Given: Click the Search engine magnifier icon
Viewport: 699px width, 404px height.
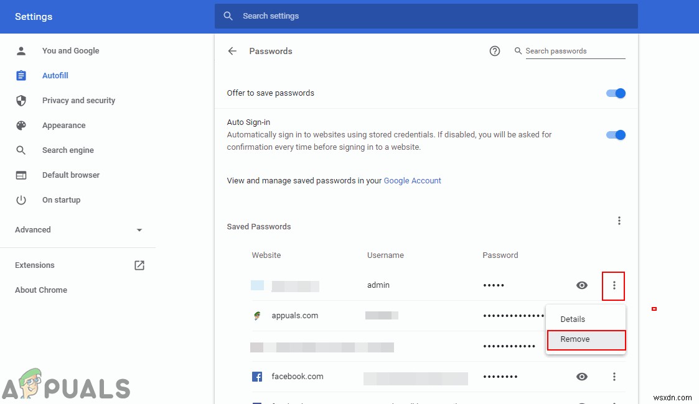Looking at the screenshot, I should [22, 150].
